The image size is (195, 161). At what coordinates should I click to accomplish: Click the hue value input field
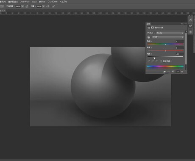180,42
